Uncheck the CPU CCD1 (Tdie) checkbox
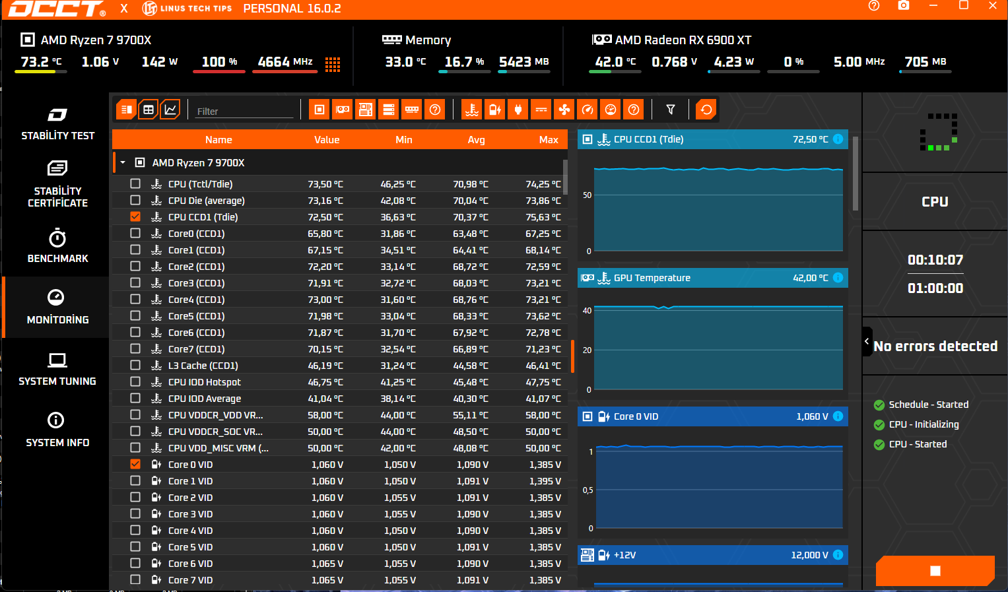The image size is (1008, 592). pyautogui.click(x=135, y=216)
